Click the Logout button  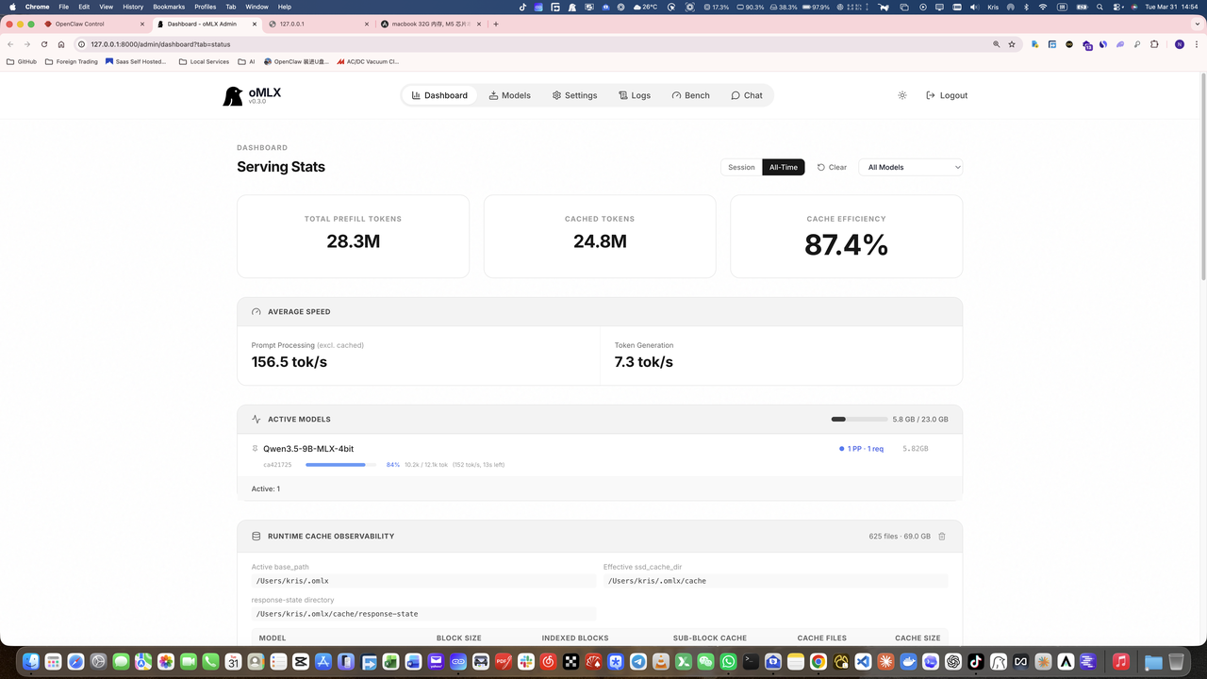947,95
